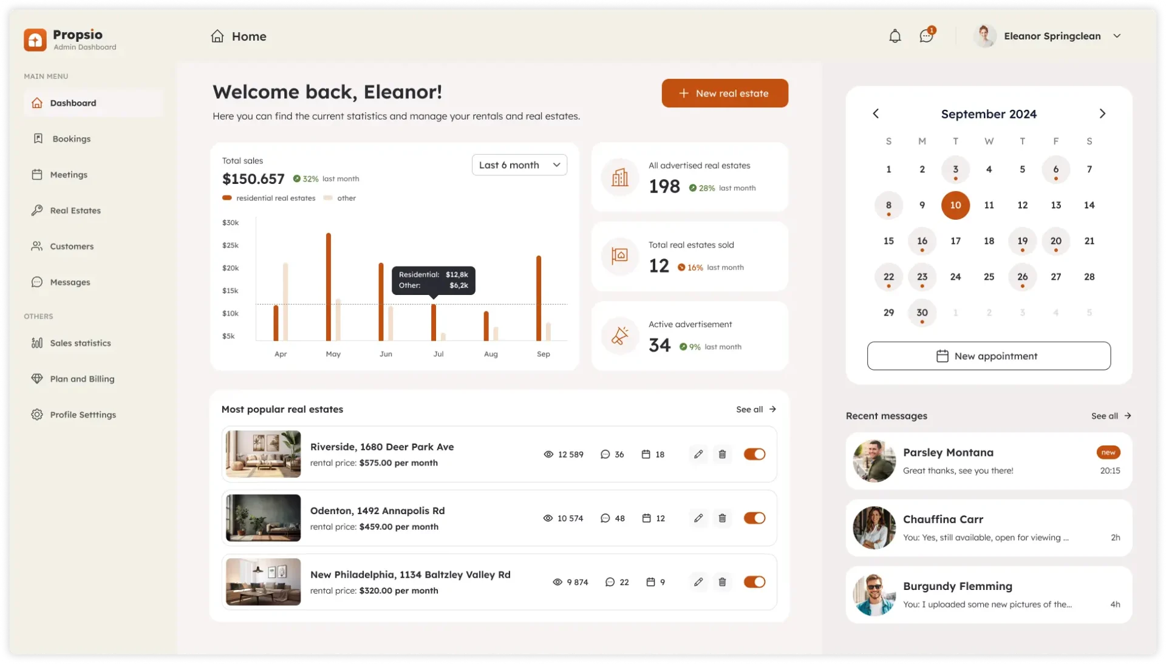Edit the Riverside listing with pencil icon
The height and width of the screenshot is (664, 1166).
pyautogui.click(x=698, y=454)
